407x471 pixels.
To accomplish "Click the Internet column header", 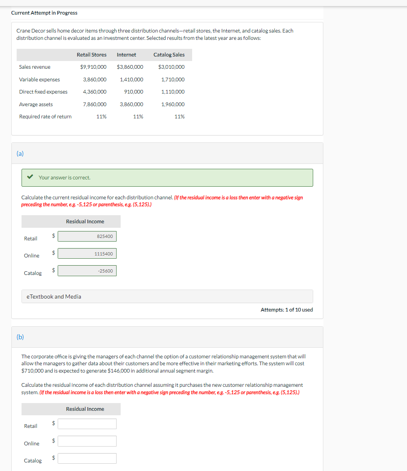I will coord(126,55).
